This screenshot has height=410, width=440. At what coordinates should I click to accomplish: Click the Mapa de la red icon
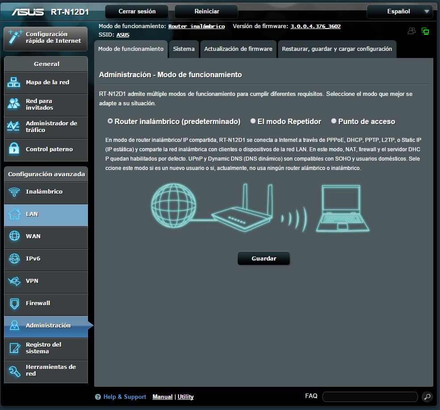[x=14, y=83]
